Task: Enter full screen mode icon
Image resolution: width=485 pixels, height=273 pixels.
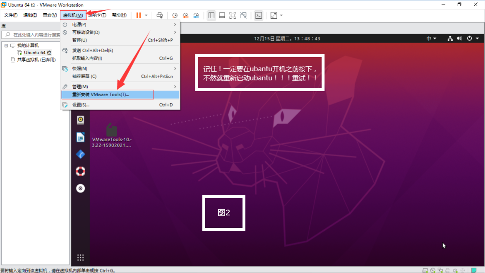Action: (233, 15)
